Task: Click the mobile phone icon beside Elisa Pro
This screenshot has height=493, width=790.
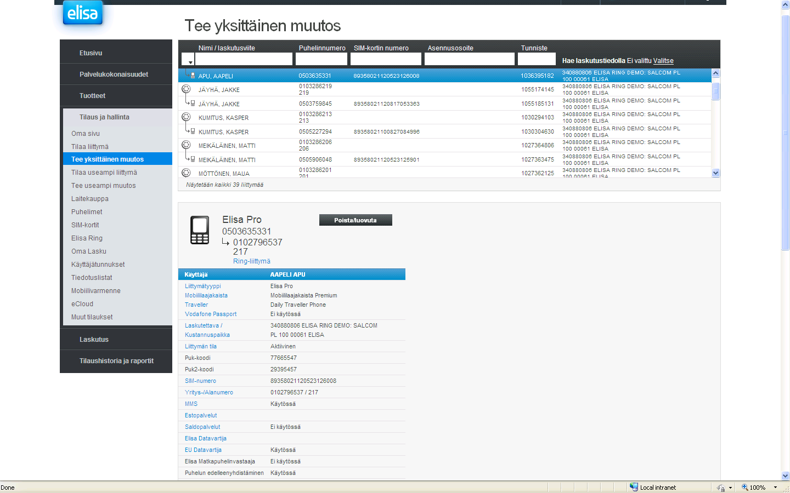Action: pos(200,230)
